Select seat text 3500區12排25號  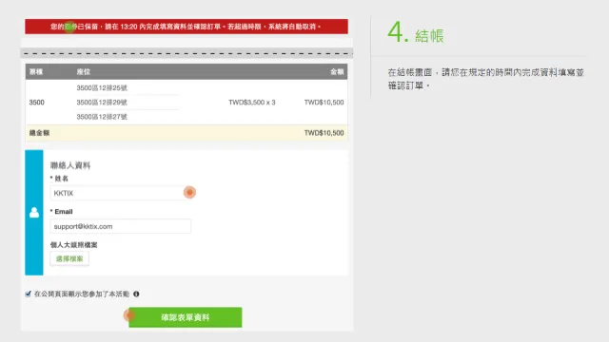(102, 88)
